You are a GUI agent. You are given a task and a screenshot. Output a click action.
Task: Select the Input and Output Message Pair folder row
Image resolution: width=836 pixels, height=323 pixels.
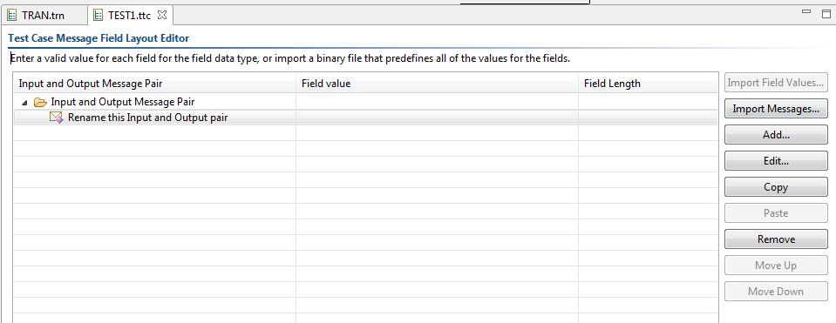pos(365,102)
